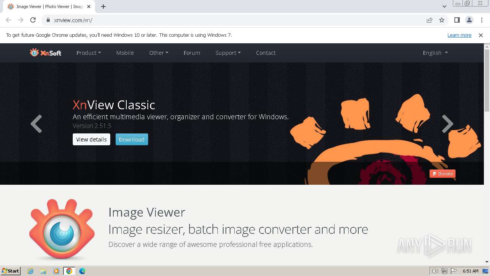
Task: Click scrollbar up arrow
Action: coord(487,46)
